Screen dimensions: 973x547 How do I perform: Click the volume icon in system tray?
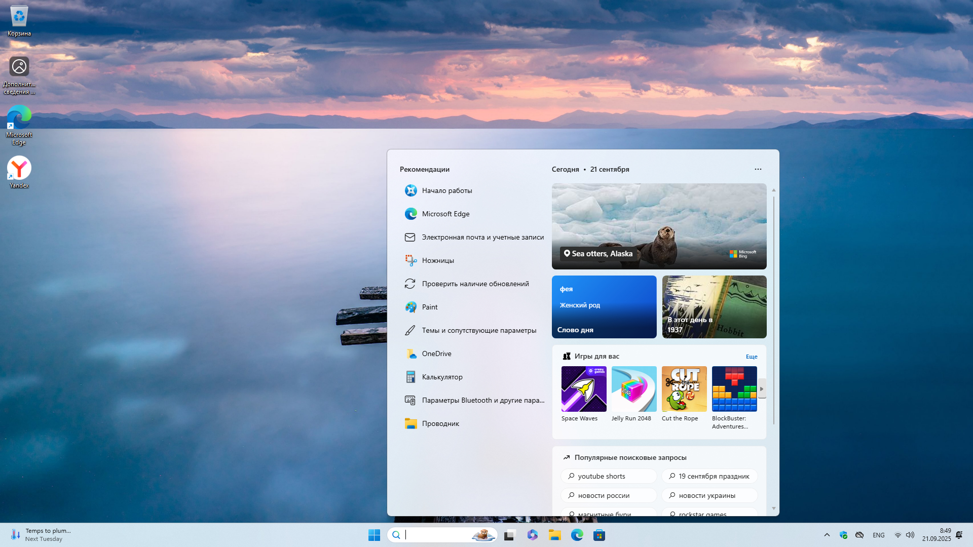click(910, 535)
